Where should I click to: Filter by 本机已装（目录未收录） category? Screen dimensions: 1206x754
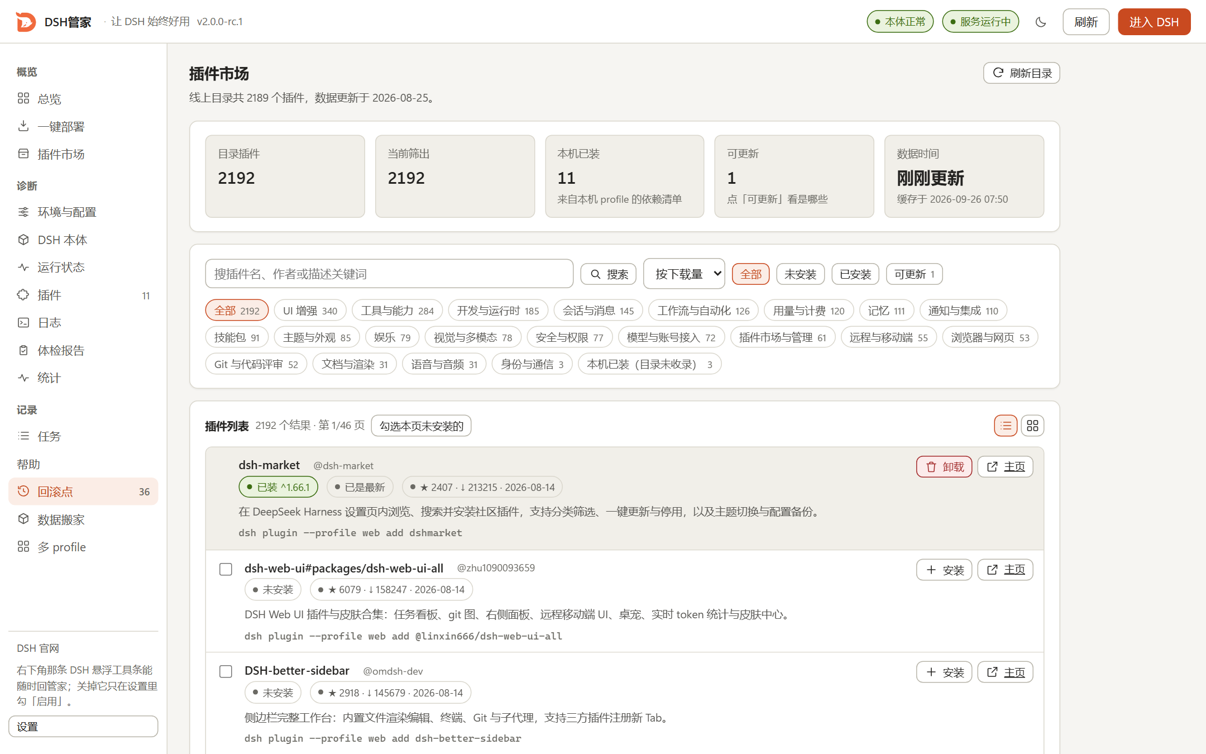click(x=649, y=364)
